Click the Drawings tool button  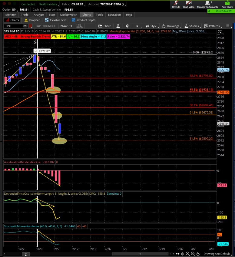[170, 26]
